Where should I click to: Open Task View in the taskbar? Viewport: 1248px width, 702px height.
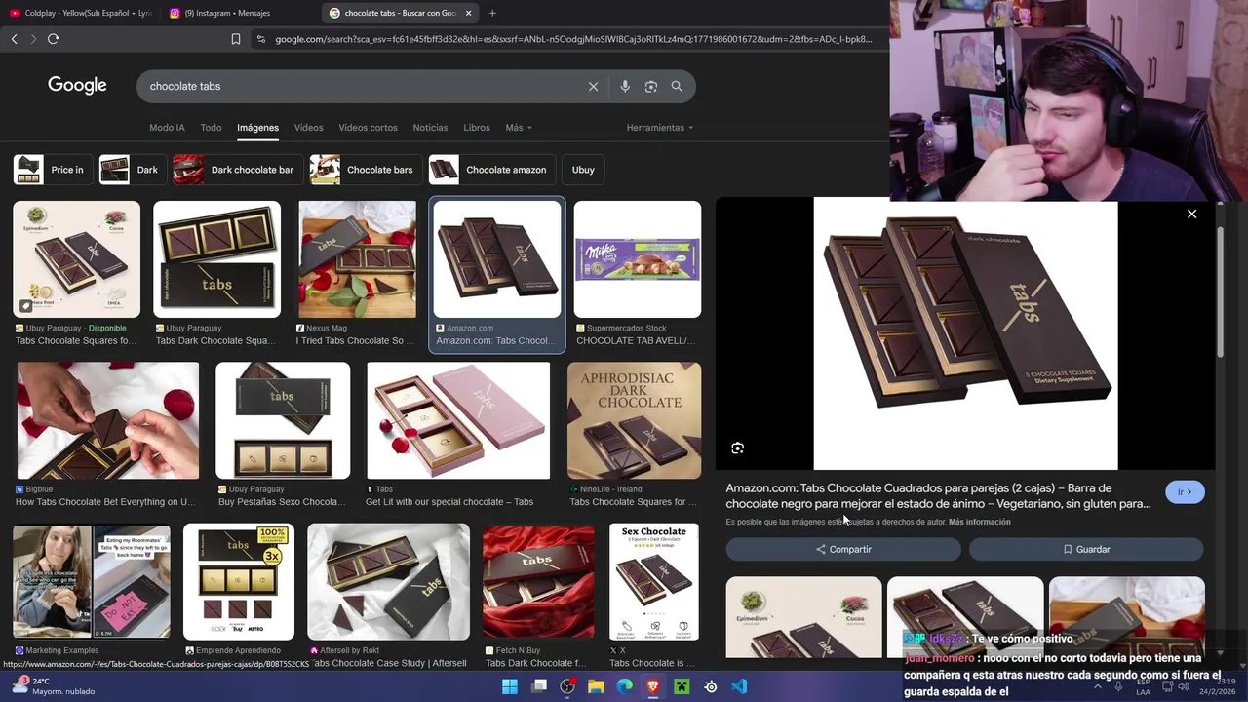(539, 686)
